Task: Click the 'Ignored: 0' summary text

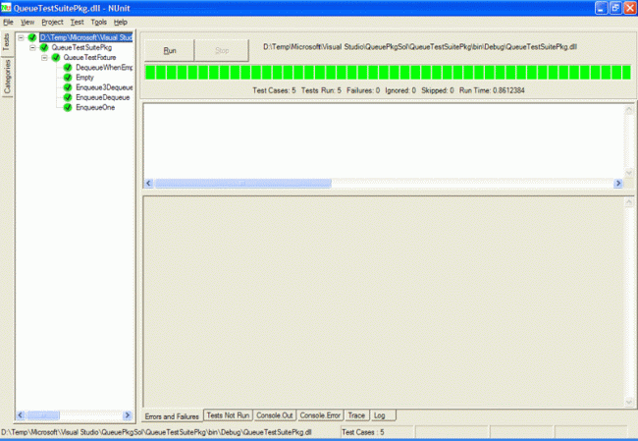Action: tap(400, 90)
